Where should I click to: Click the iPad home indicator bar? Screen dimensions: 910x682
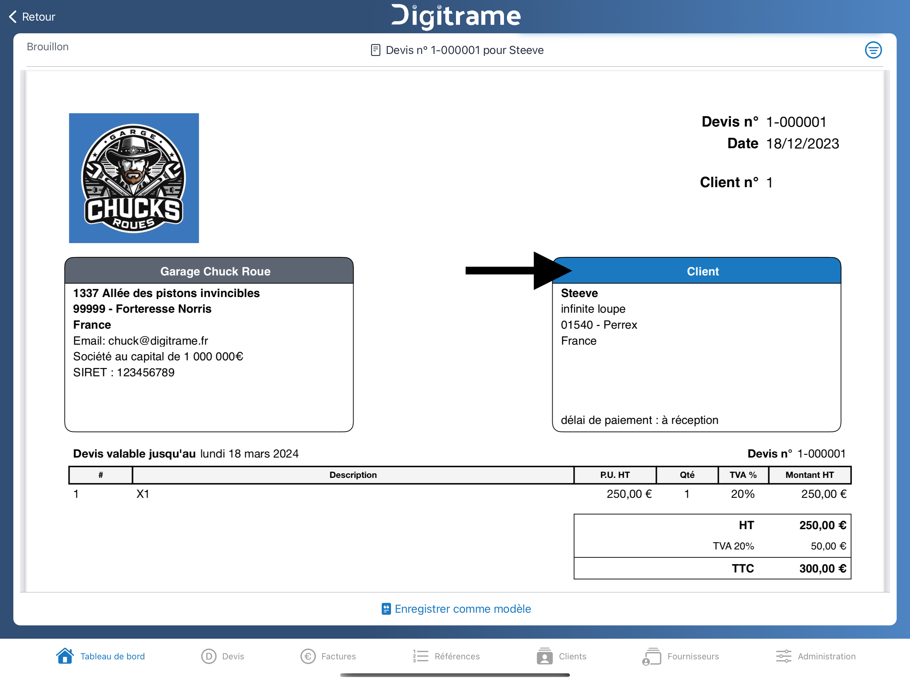click(455, 675)
